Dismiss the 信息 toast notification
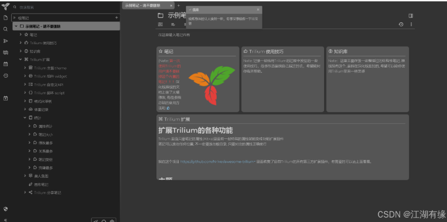447x222 pixels. [258, 9]
